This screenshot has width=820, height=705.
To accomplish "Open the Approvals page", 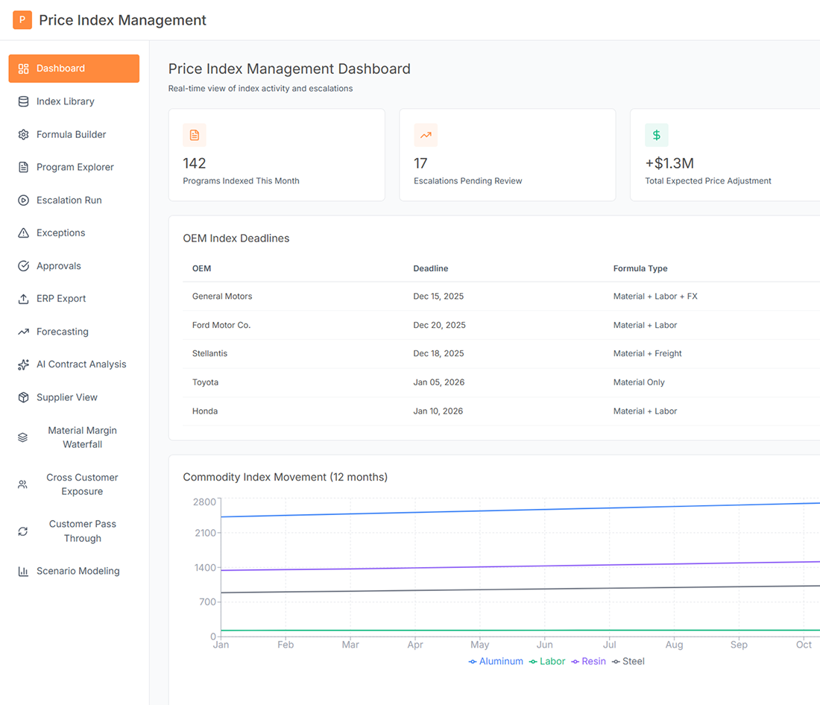I will (74, 266).
